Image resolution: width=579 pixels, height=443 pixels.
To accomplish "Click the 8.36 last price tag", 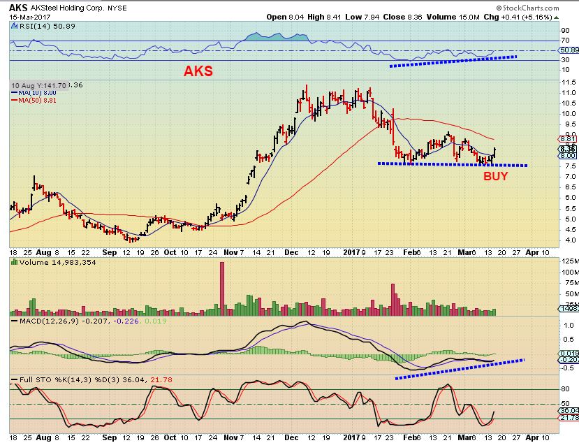I will (x=568, y=149).
